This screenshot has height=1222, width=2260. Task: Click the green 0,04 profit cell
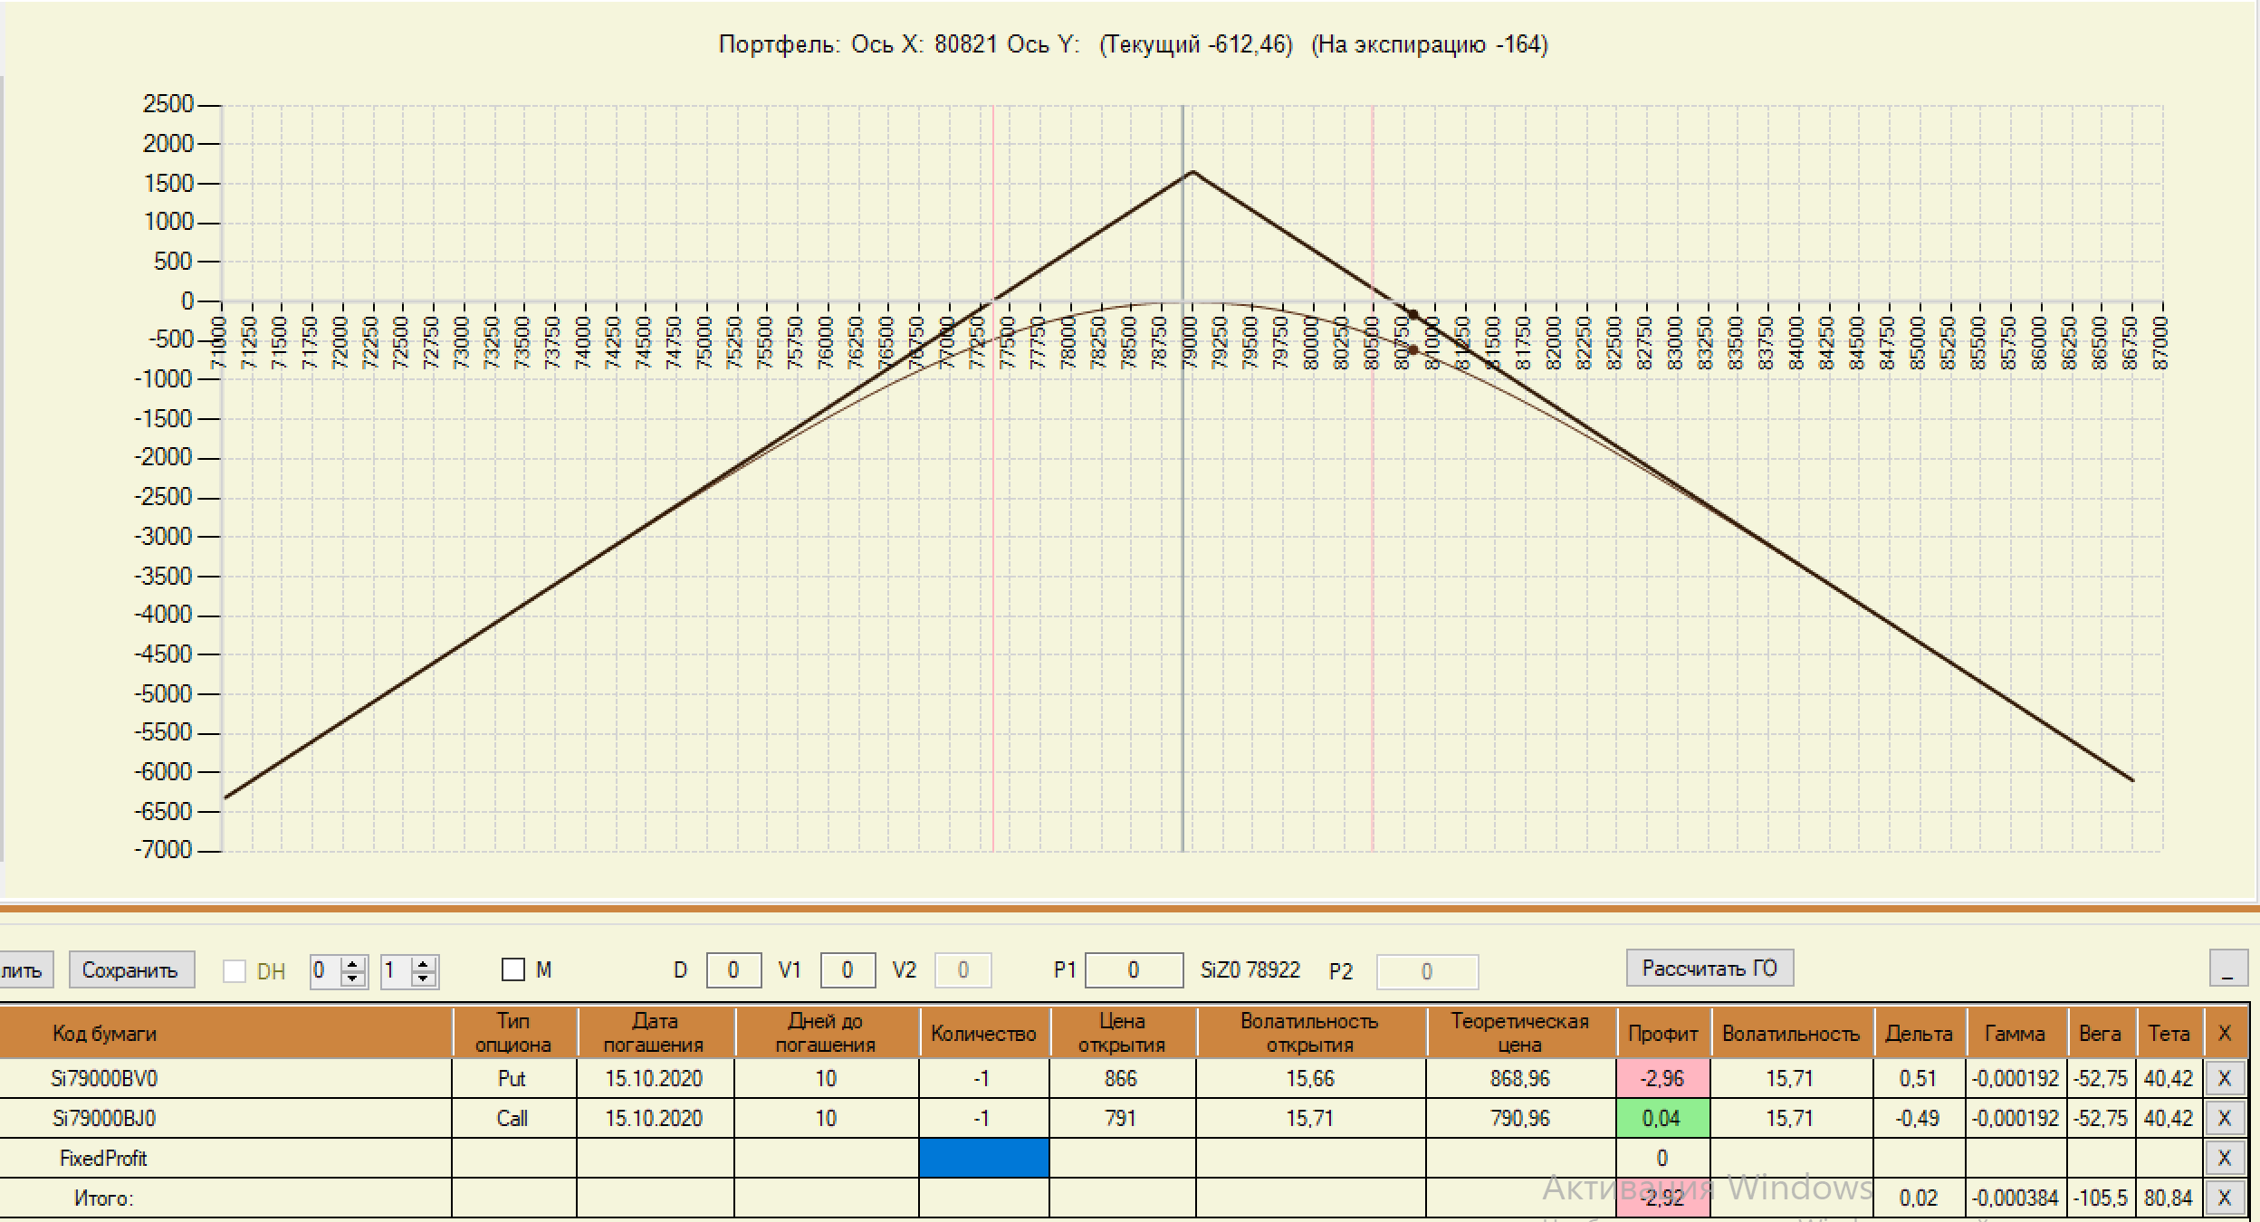coord(1662,1118)
